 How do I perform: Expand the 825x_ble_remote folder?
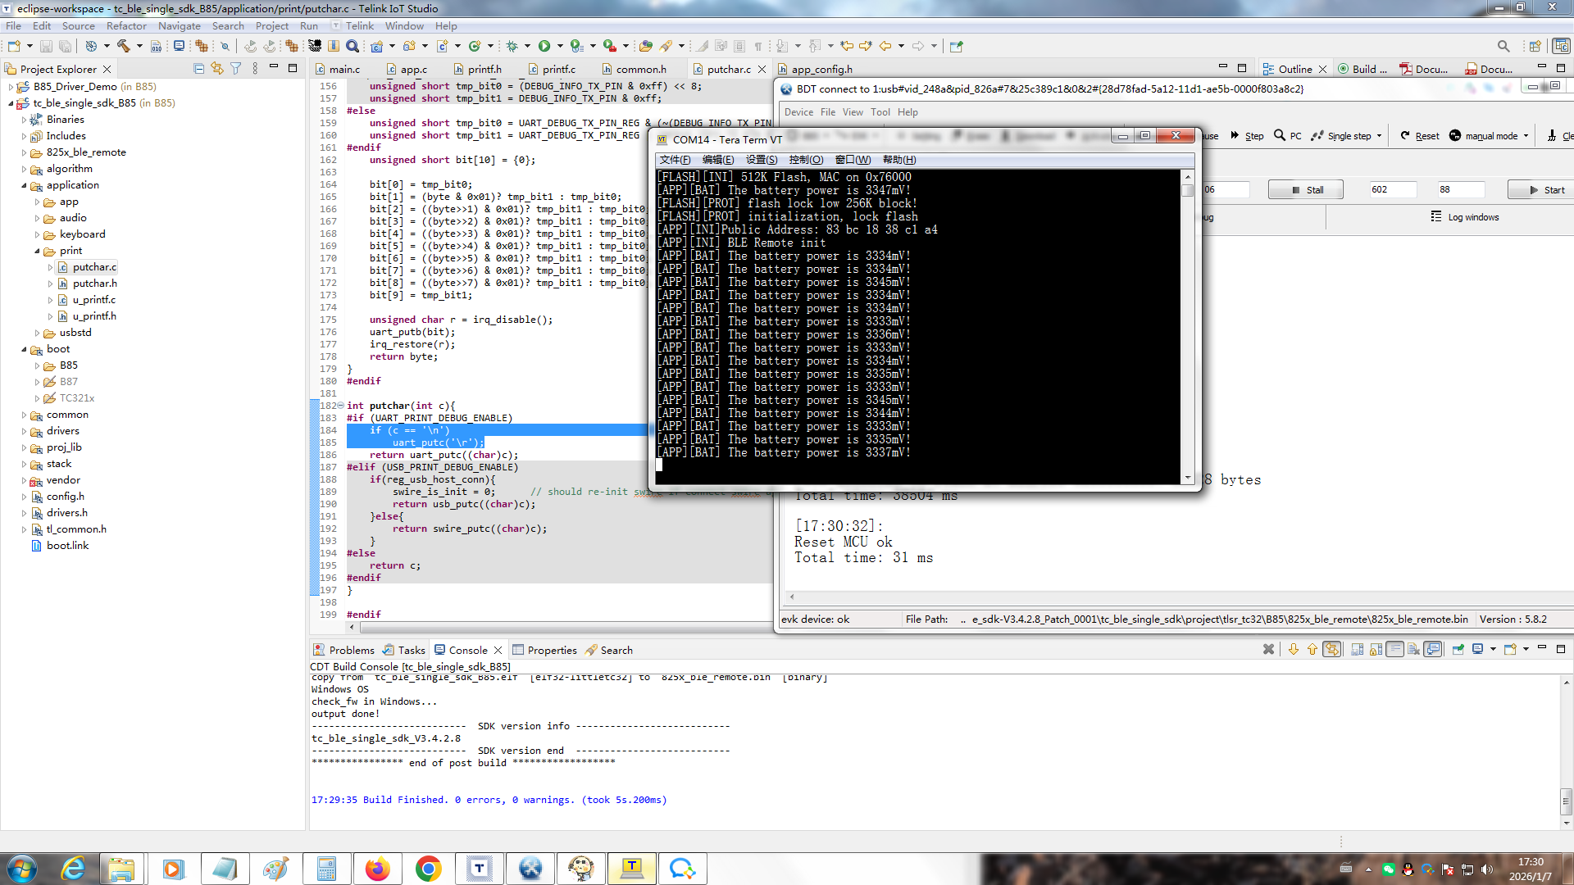pyautogui.click(x=24, y=152)
